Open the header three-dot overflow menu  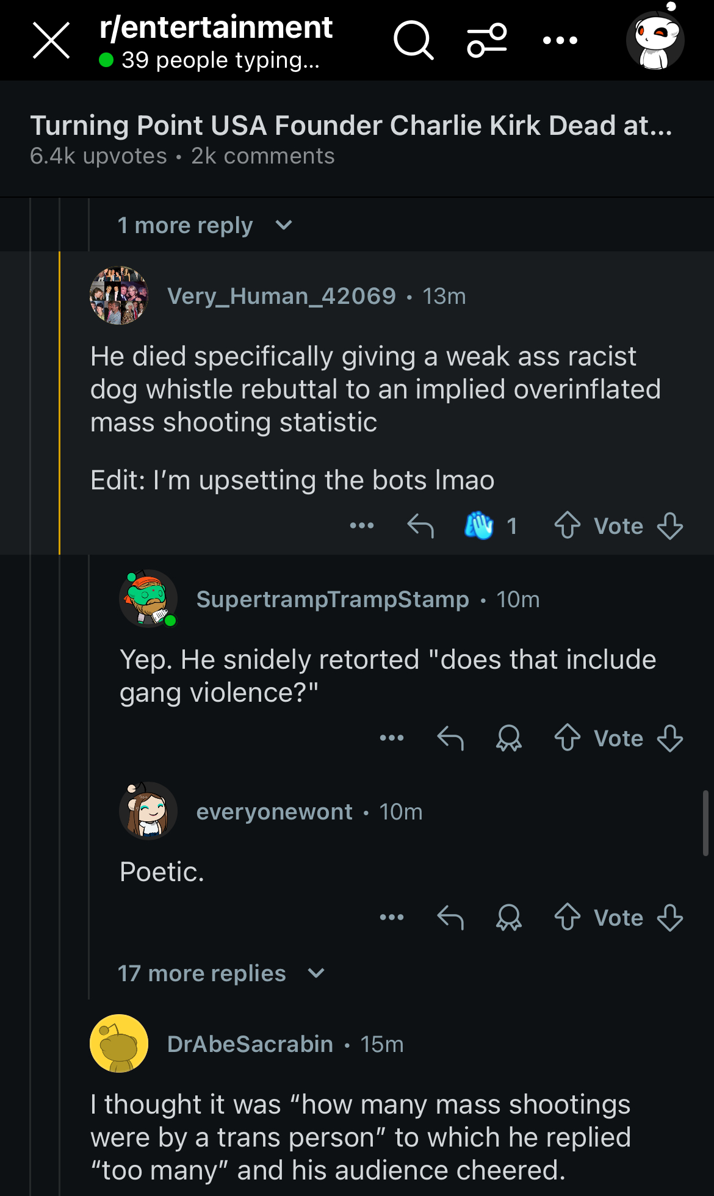pyautogui.click(x=560, y=40)
